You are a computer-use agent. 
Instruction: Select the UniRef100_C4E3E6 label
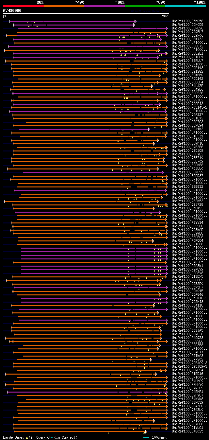click(x=187, y=147)
